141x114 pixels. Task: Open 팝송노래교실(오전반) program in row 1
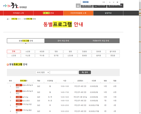(x=24, y=86)
